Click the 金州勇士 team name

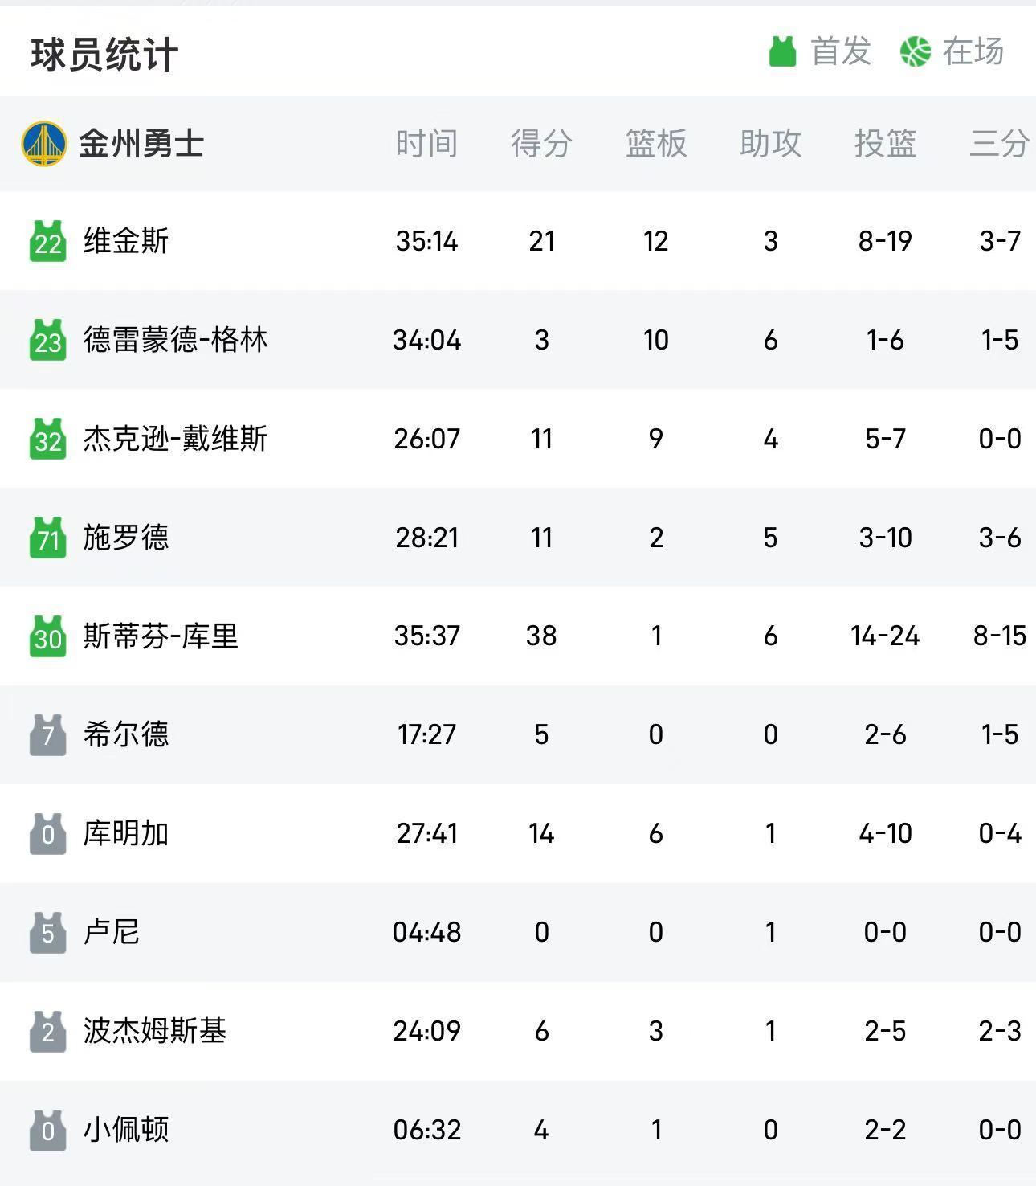141,144
